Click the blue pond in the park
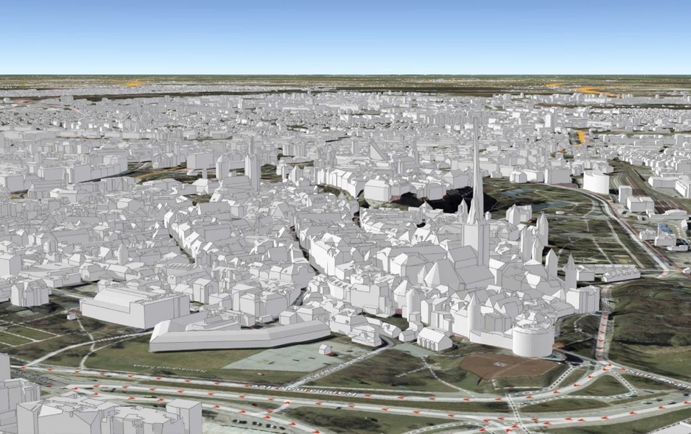This screenshot has width=691, height=434. 520,194
